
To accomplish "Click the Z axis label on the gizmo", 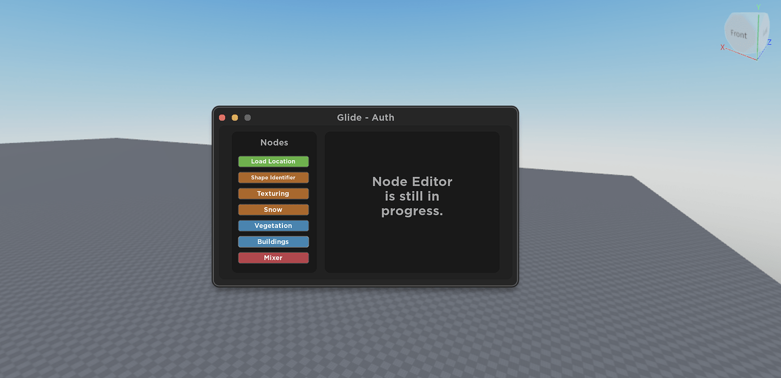I will click(769, 42).
